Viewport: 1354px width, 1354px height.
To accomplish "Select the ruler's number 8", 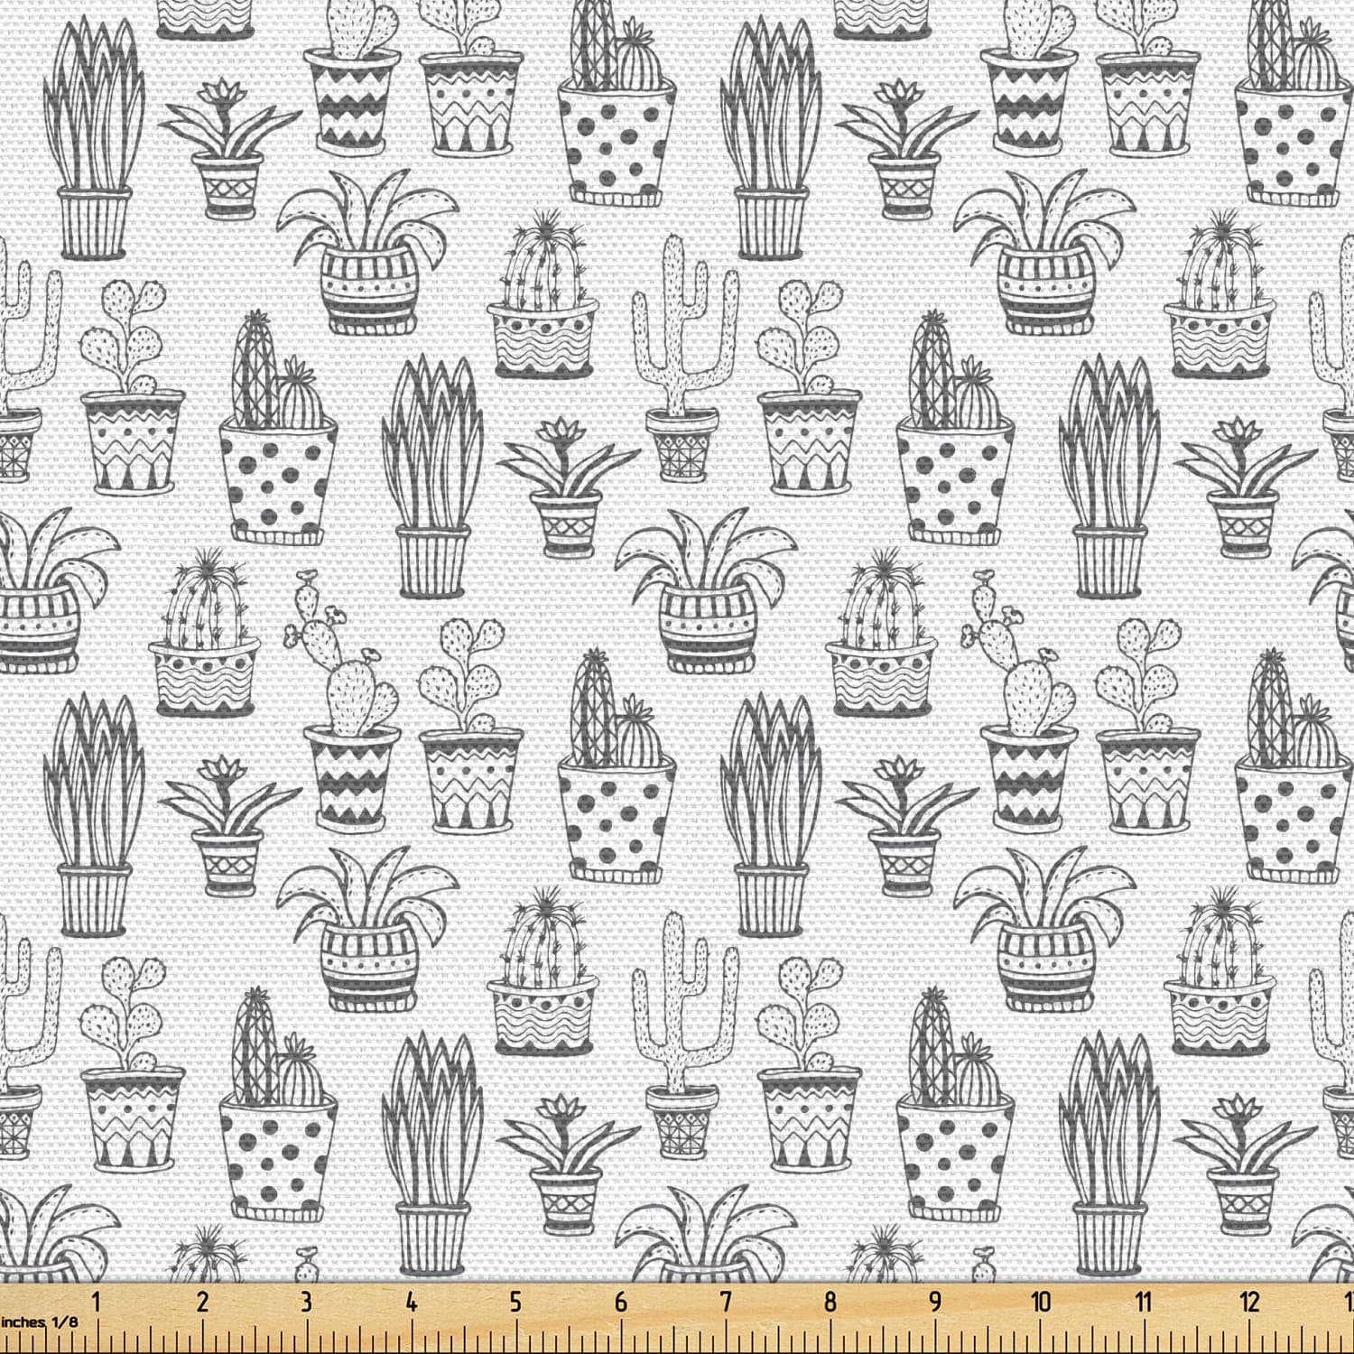I will click(830, 1302).
